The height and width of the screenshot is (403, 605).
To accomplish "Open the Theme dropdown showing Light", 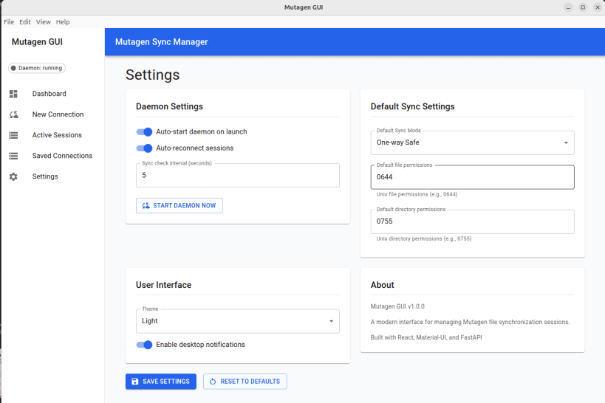I will point(238,321).
